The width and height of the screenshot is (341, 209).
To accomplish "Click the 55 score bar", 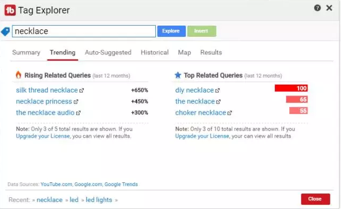I will click(298, 110).
